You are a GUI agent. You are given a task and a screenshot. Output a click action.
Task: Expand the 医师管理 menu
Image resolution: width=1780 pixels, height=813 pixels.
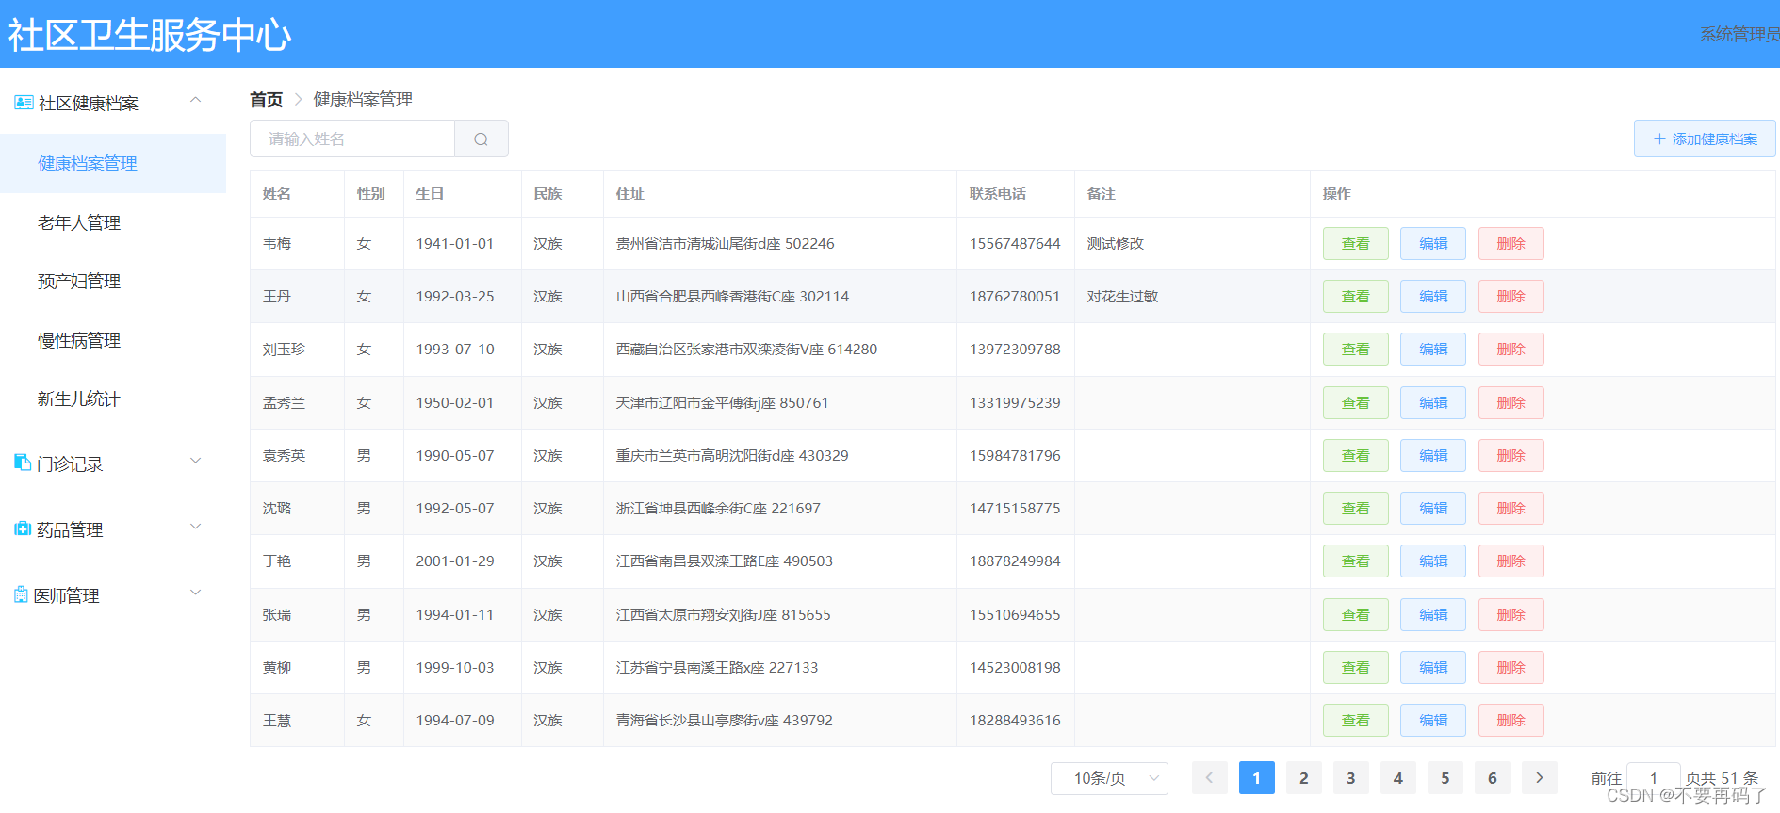pyautogui.click(x=196, y=593)
